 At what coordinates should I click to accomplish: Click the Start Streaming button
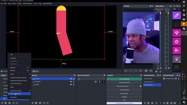(124, 79)
